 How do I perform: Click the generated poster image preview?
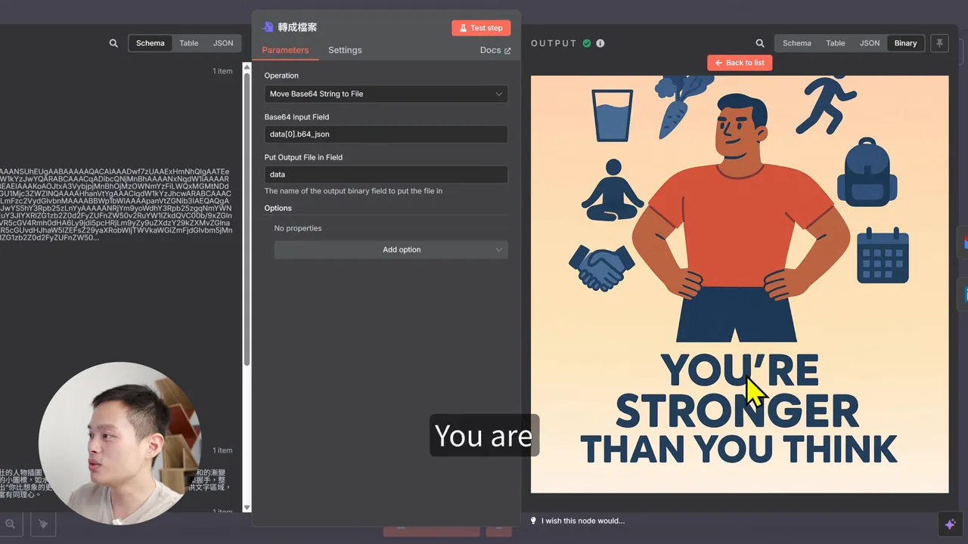click(740, 284)
